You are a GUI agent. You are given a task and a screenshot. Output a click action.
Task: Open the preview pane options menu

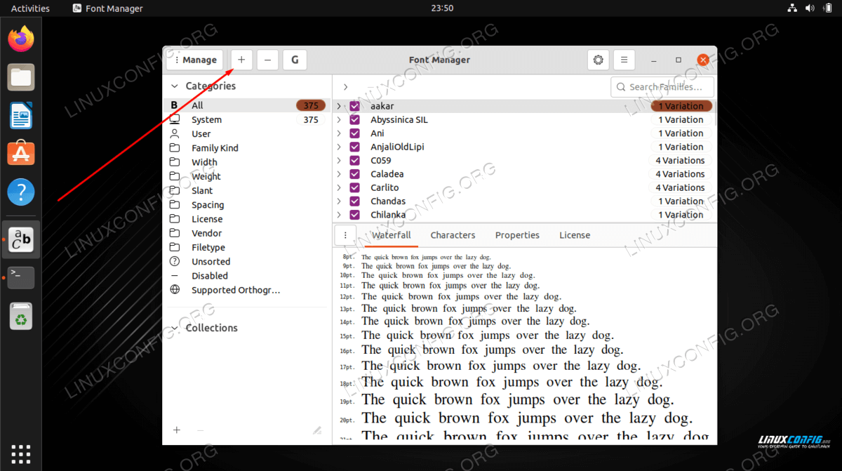pos(345,235)
